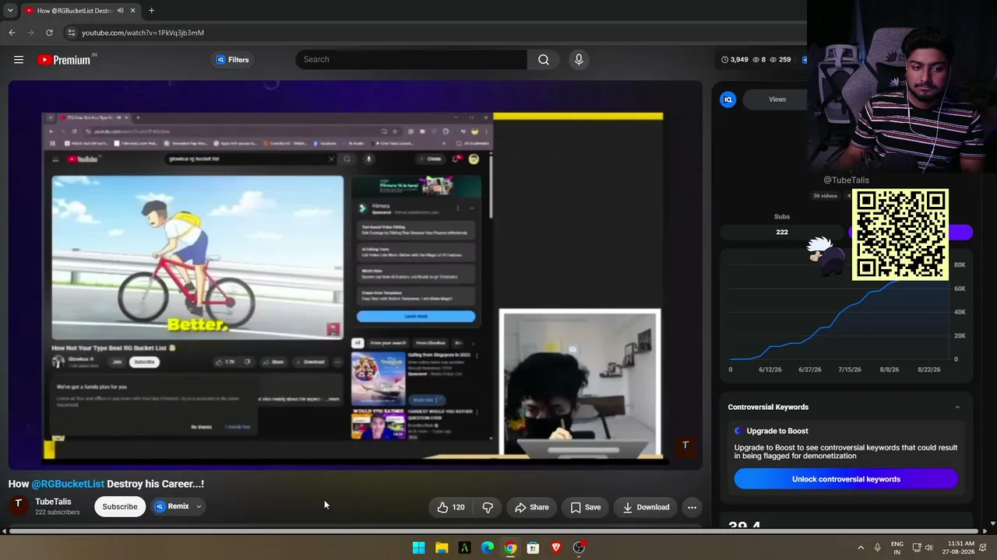Click the vidIQ Remix button

coord(172,506)
